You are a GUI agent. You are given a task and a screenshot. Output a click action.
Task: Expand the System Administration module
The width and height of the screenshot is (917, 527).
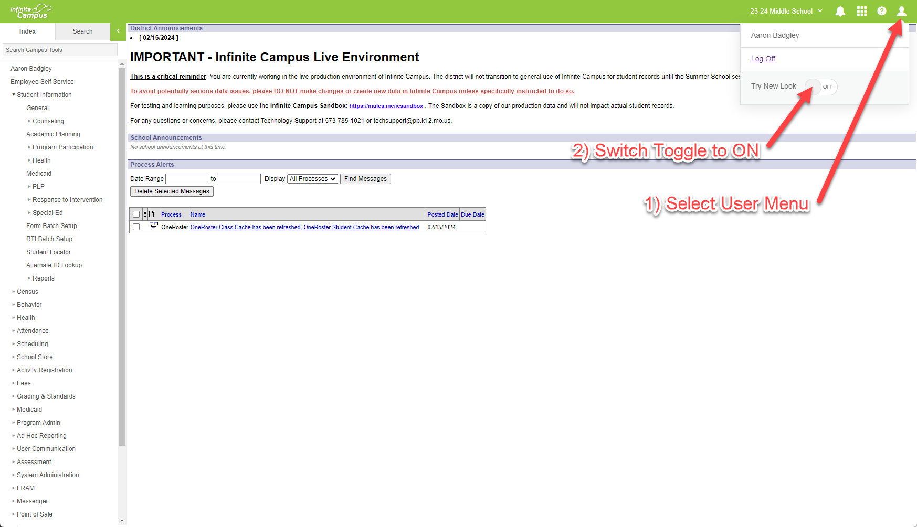tap(14, 475)
